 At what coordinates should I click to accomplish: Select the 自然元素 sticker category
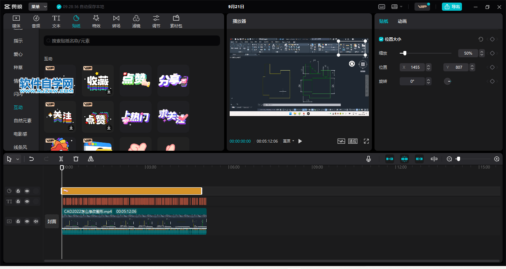tap(23, 121)
